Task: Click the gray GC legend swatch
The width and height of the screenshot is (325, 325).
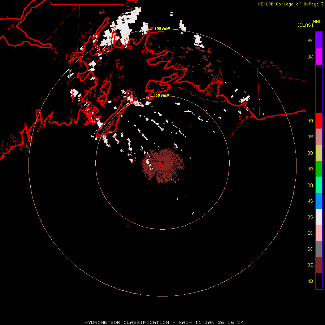Action: click(x=319, y=249)
